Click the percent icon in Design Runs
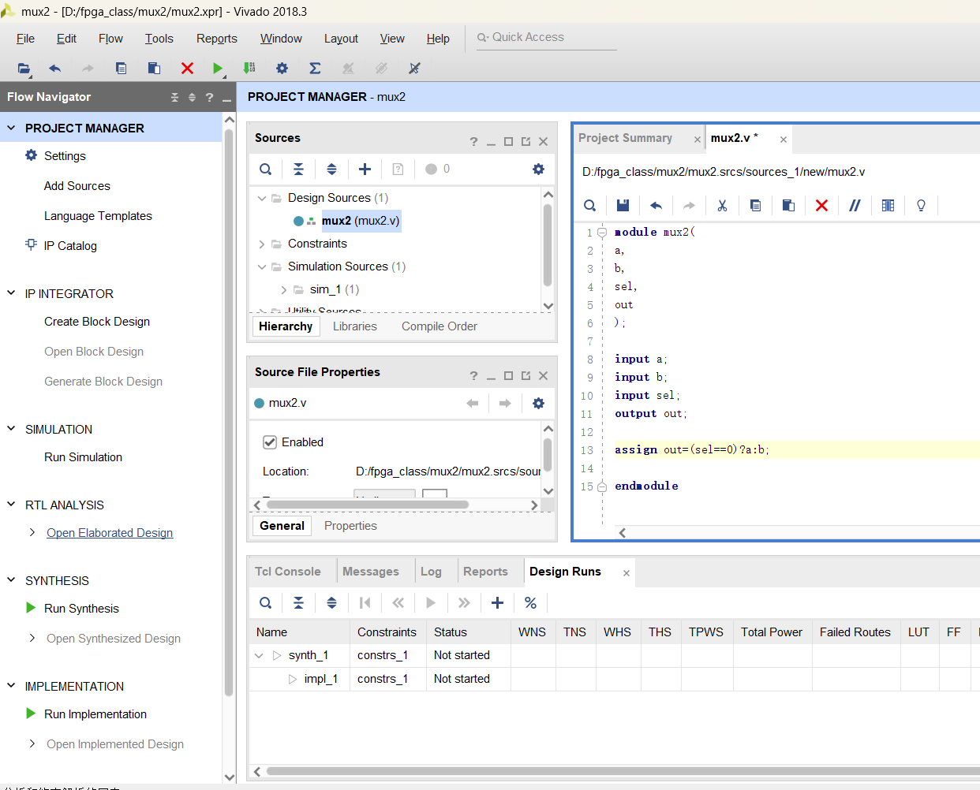980x790 pixels. 530,602
